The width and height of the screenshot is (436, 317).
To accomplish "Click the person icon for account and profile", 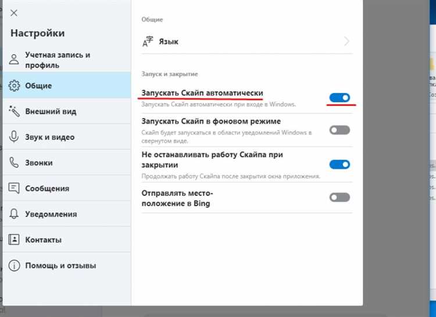I will (x=15, y=60).
